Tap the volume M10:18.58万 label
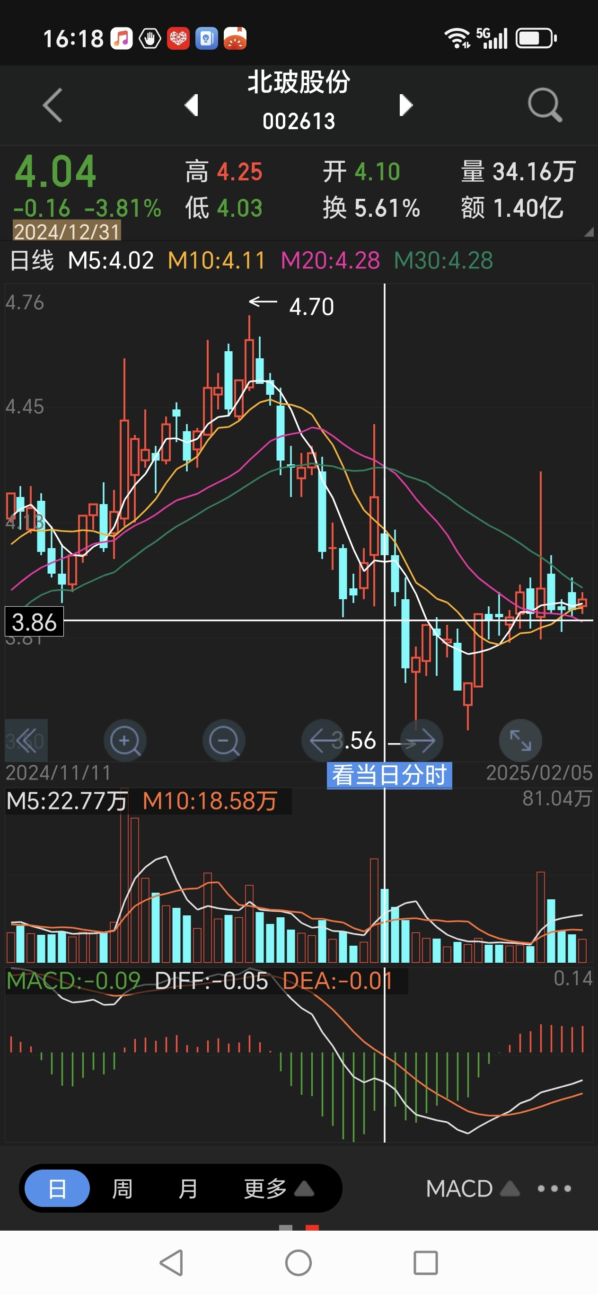 pos(210,801)
